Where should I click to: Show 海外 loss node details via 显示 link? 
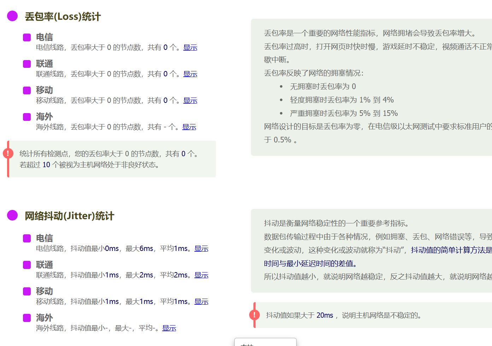[x=189, y=127]
